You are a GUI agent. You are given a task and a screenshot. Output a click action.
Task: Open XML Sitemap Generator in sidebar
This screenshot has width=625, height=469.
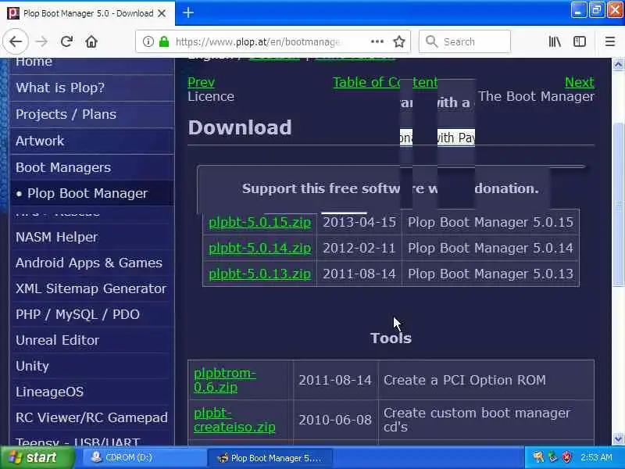[x=91, y=288]
